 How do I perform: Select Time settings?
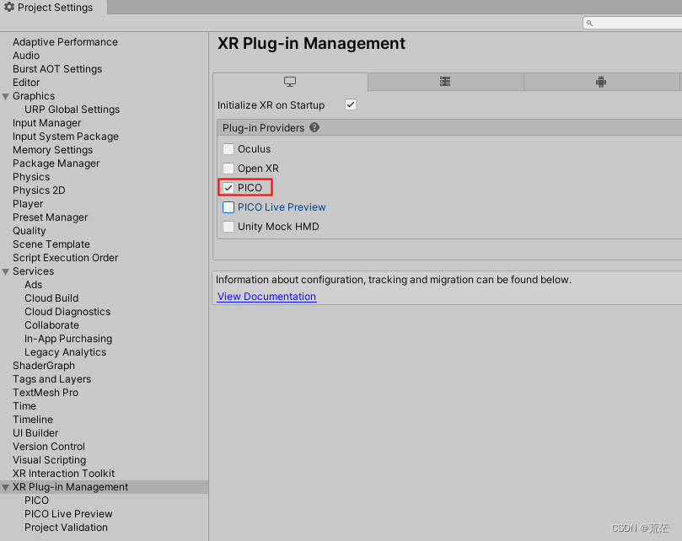pyautogui.click(x=24, y=406)
